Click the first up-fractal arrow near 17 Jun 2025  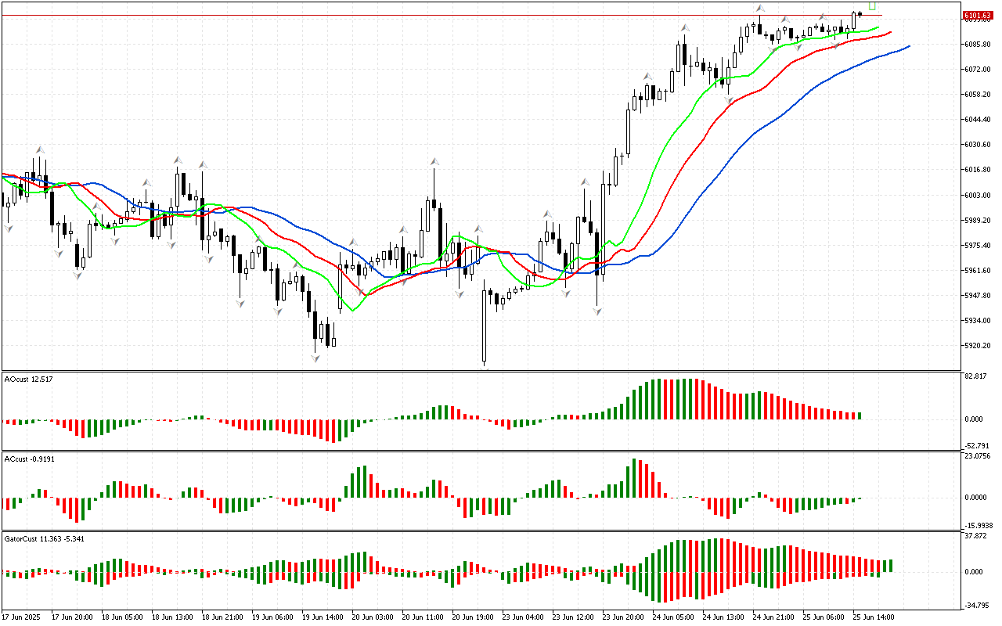39,149
